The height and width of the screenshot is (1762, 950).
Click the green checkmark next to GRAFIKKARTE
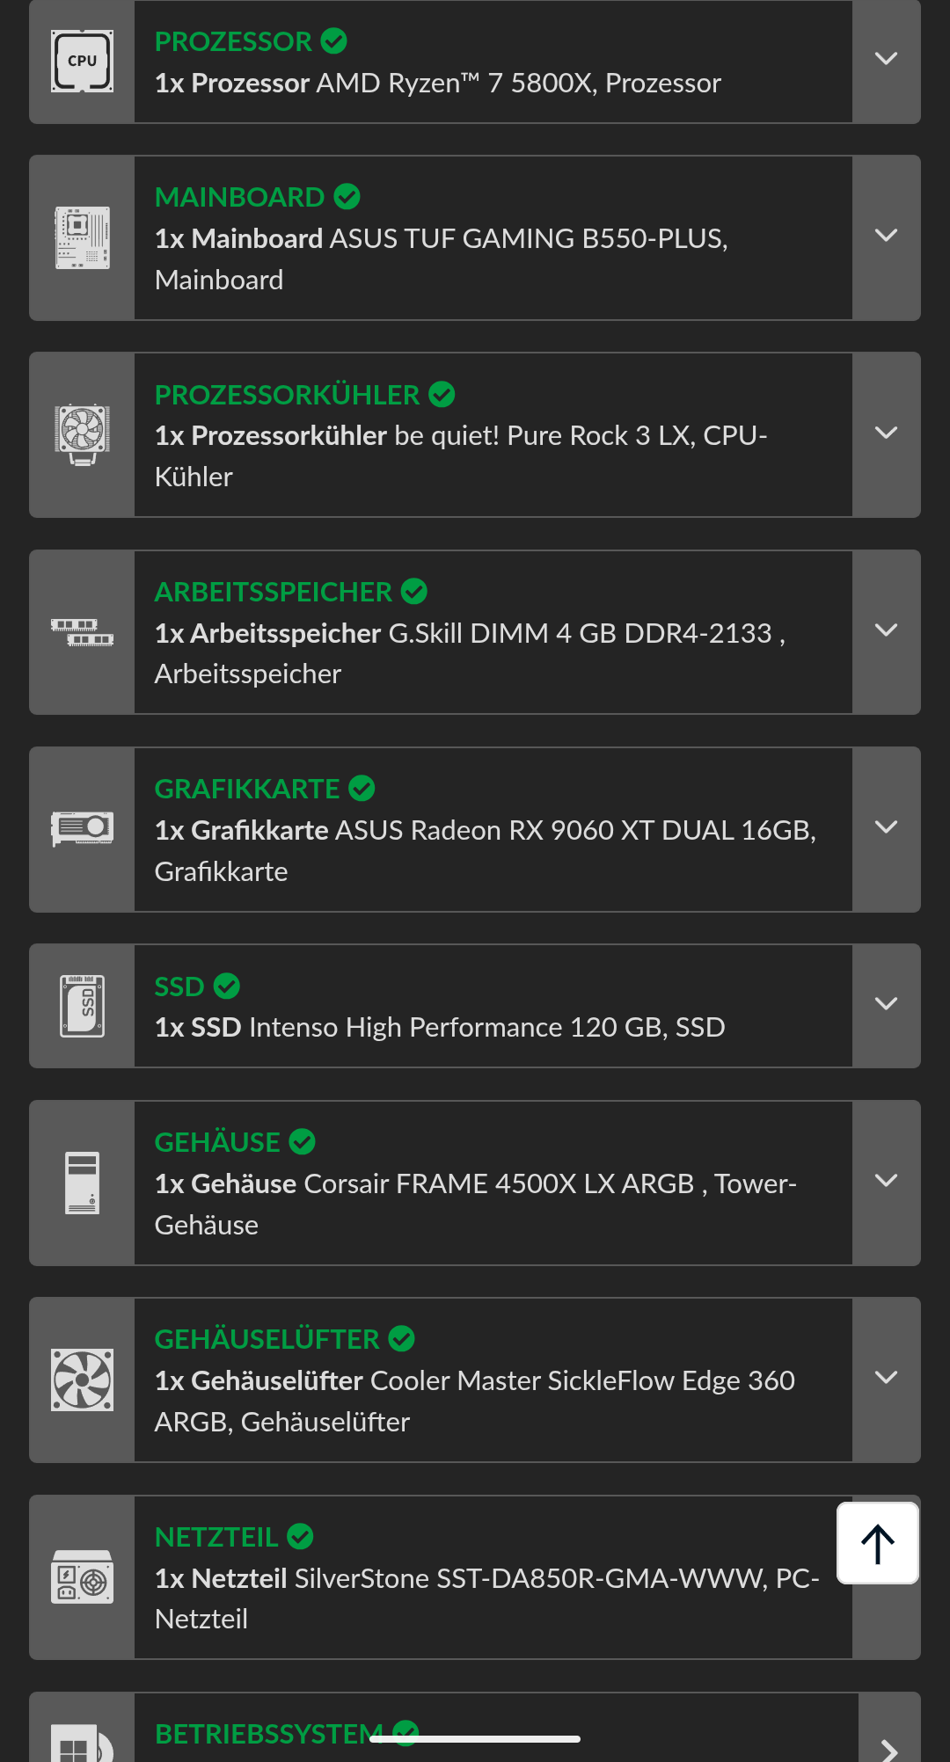tap(362, 789)
